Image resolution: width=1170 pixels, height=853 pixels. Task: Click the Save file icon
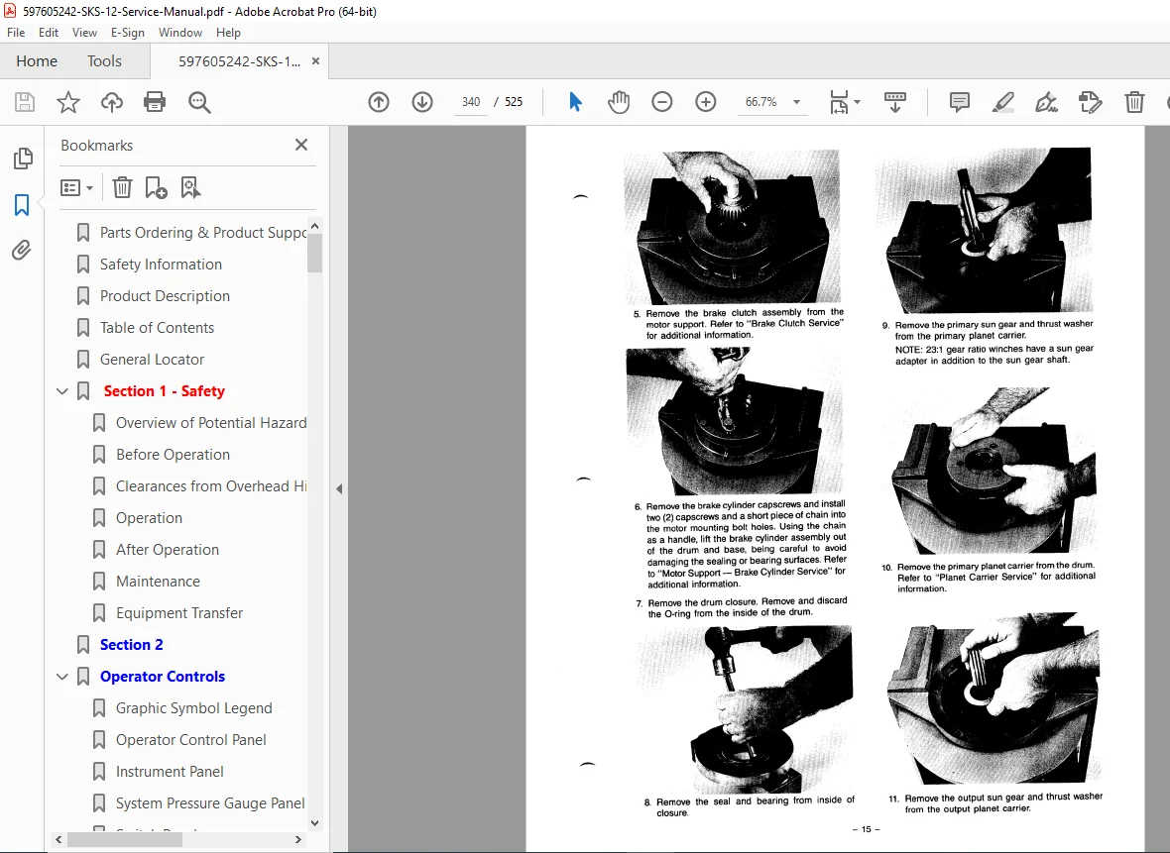pyautogui.click(x=25, y=102)
